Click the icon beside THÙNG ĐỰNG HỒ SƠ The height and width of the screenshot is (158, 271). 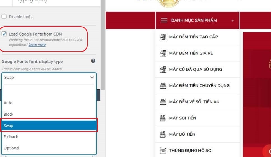(x=163, y=151)
